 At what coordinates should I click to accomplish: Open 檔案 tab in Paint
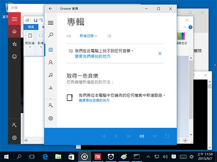pos(31,27)
